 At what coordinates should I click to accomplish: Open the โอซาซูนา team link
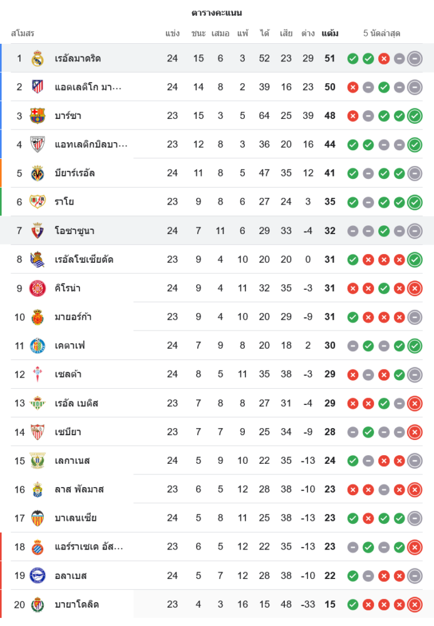tap(75, 231)
